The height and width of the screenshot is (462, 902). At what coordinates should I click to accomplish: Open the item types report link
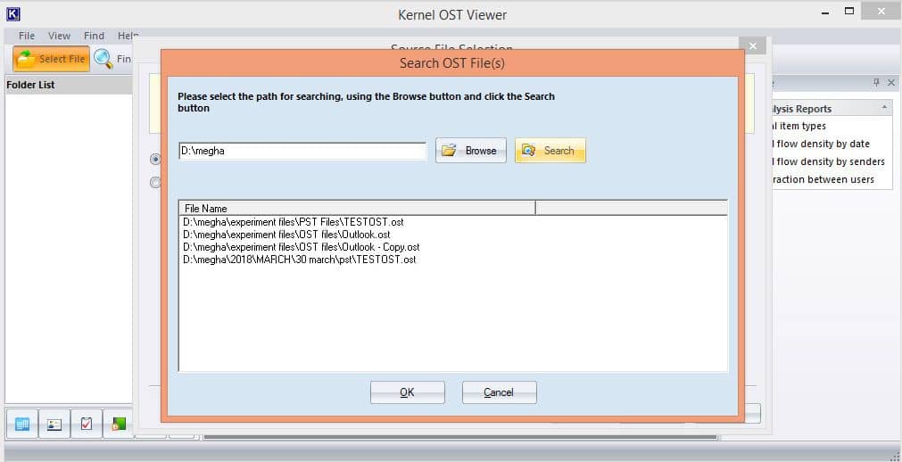coord(799,126)
